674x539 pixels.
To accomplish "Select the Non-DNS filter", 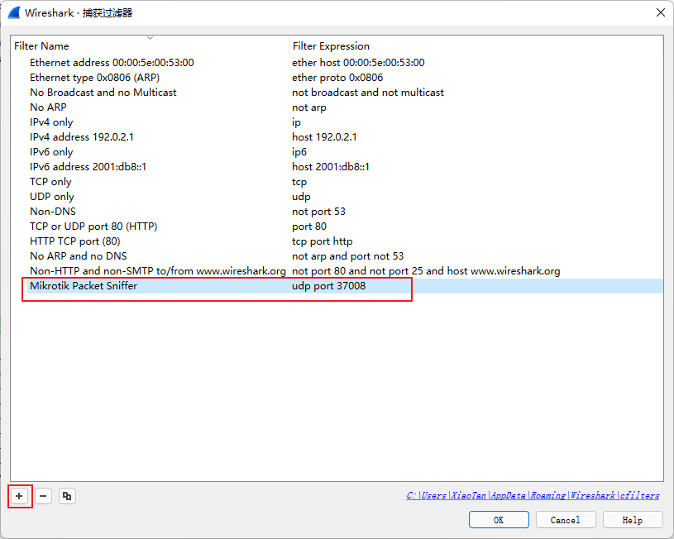I will pyautogui.click(x=52, y=212).
